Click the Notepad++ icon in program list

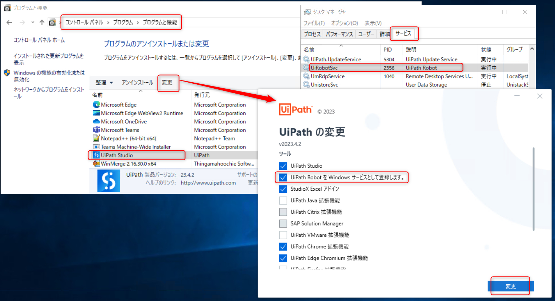pos(97,138)
